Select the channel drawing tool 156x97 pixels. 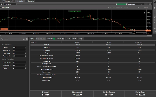click(155, 17)
